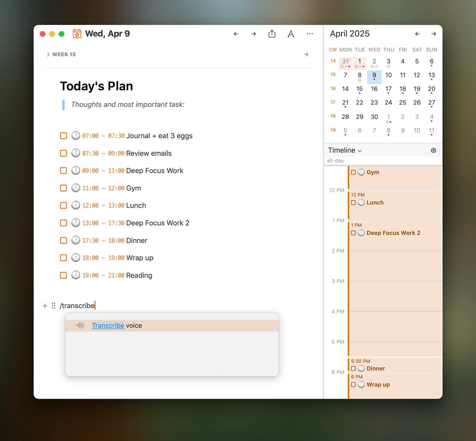Click the A text formatting icon
This screenshot has height=441, width=476.
pos(291,34)
